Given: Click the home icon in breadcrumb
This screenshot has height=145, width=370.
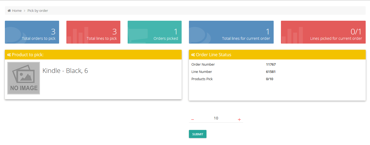Looking at the screenshot, I should coord(9,10).
